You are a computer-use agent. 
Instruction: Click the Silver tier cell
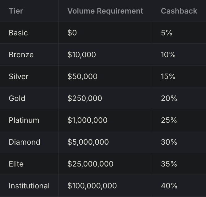(19, 77)
